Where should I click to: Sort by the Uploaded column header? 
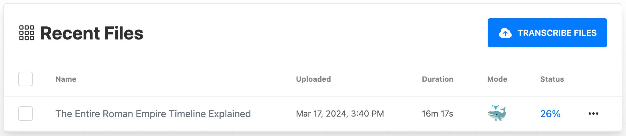click(x=313, y=79)
